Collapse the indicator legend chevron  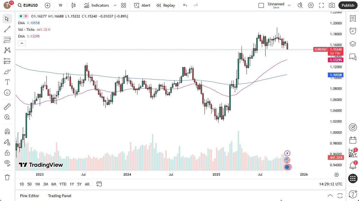tap(22, 43)
